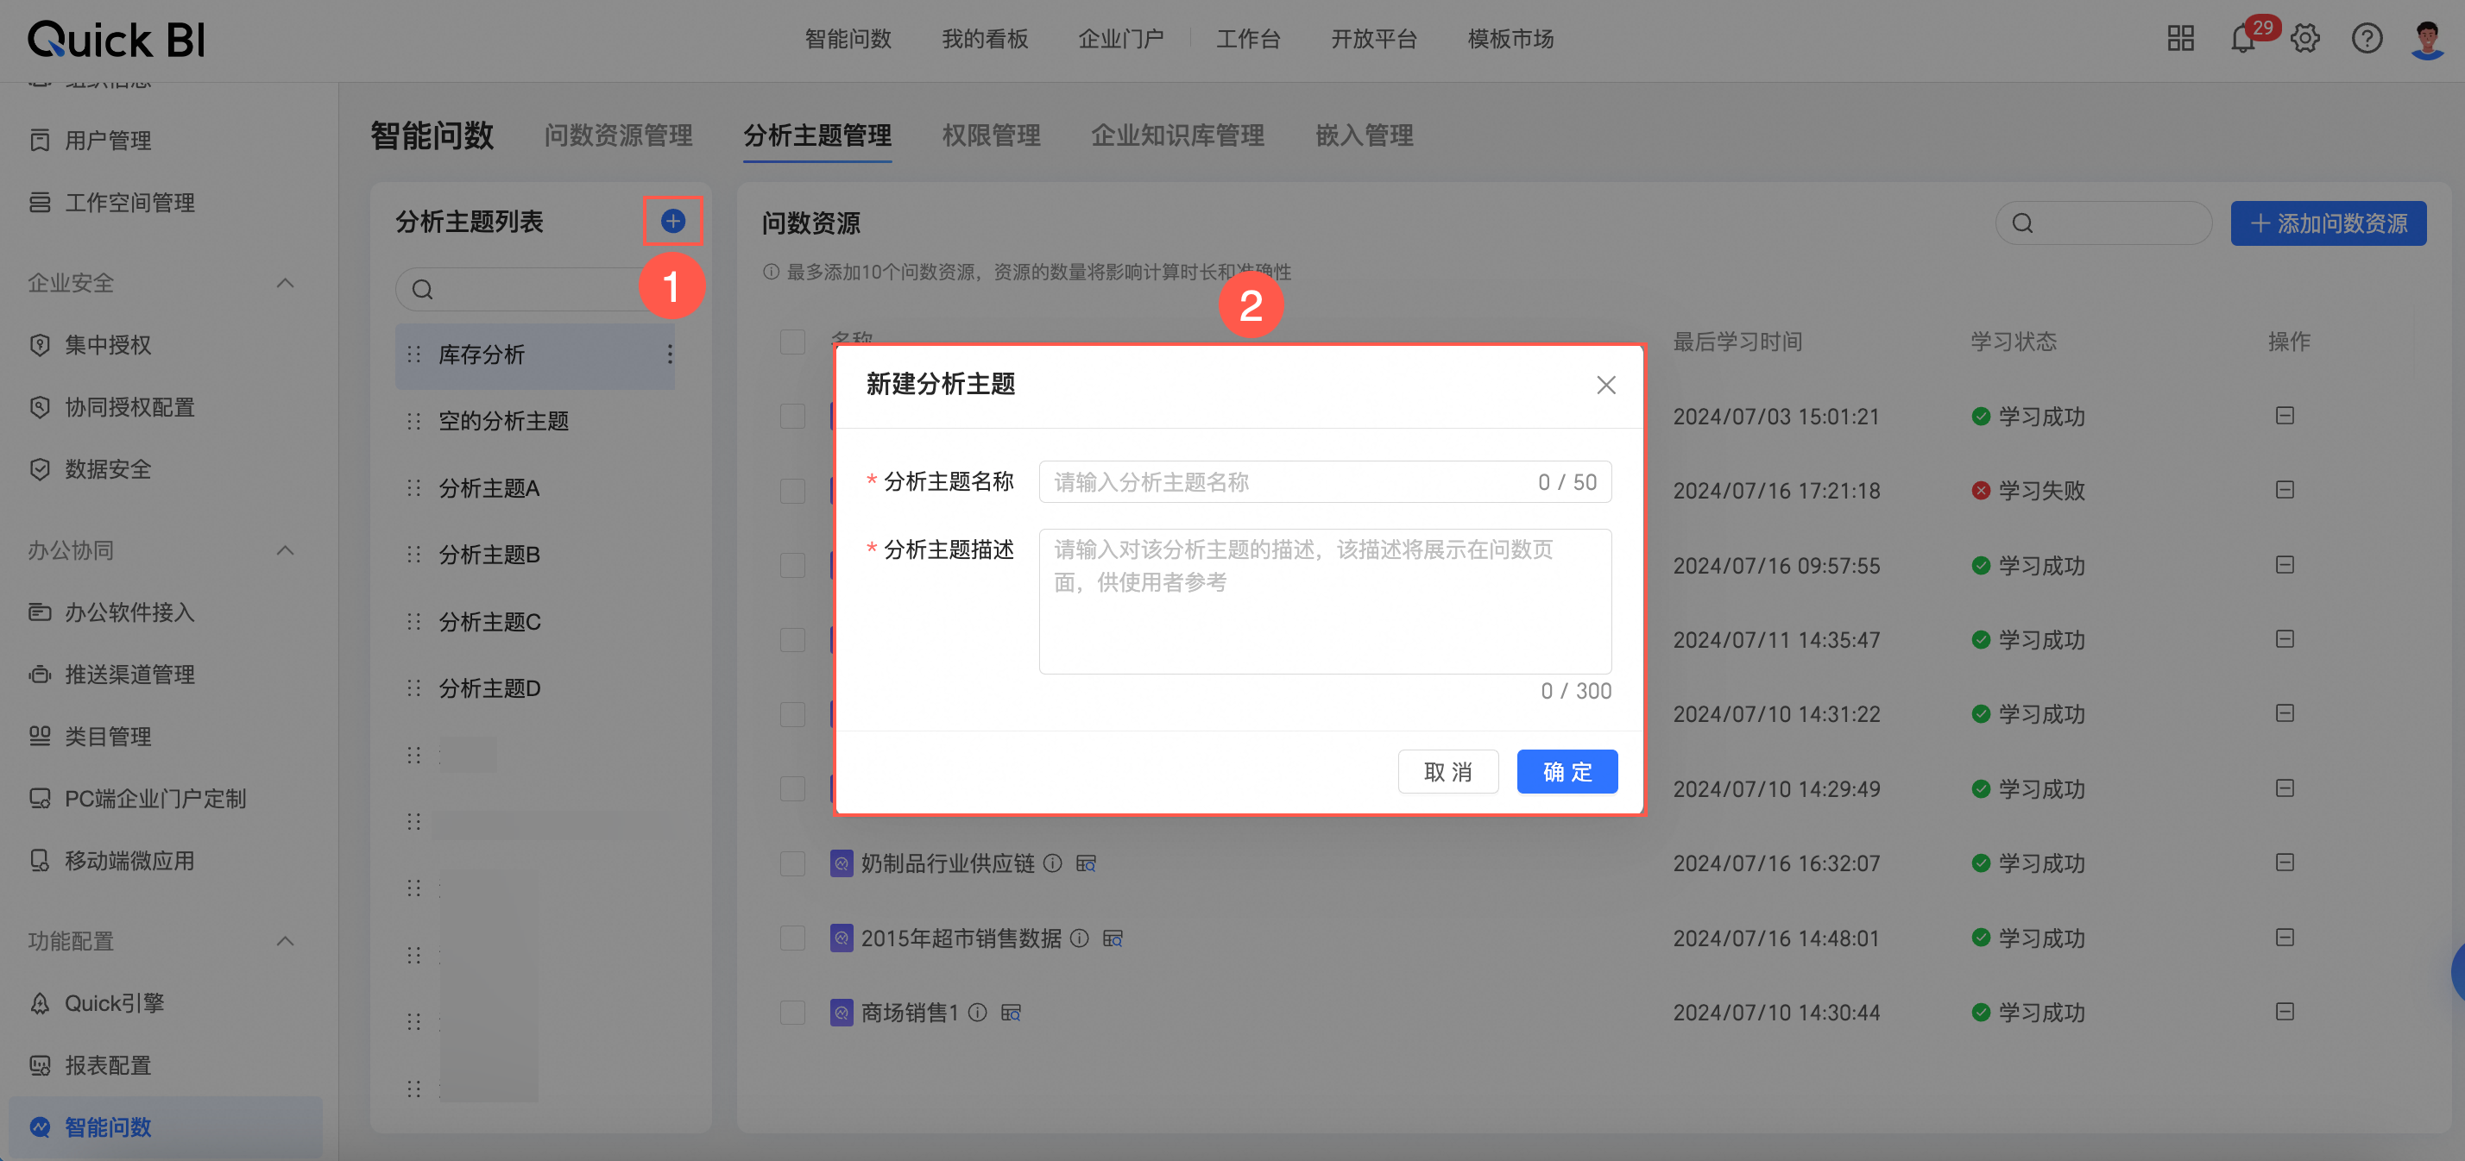Open more options for 库存分析 theme

pyautogui.click(x=670, y=355)
